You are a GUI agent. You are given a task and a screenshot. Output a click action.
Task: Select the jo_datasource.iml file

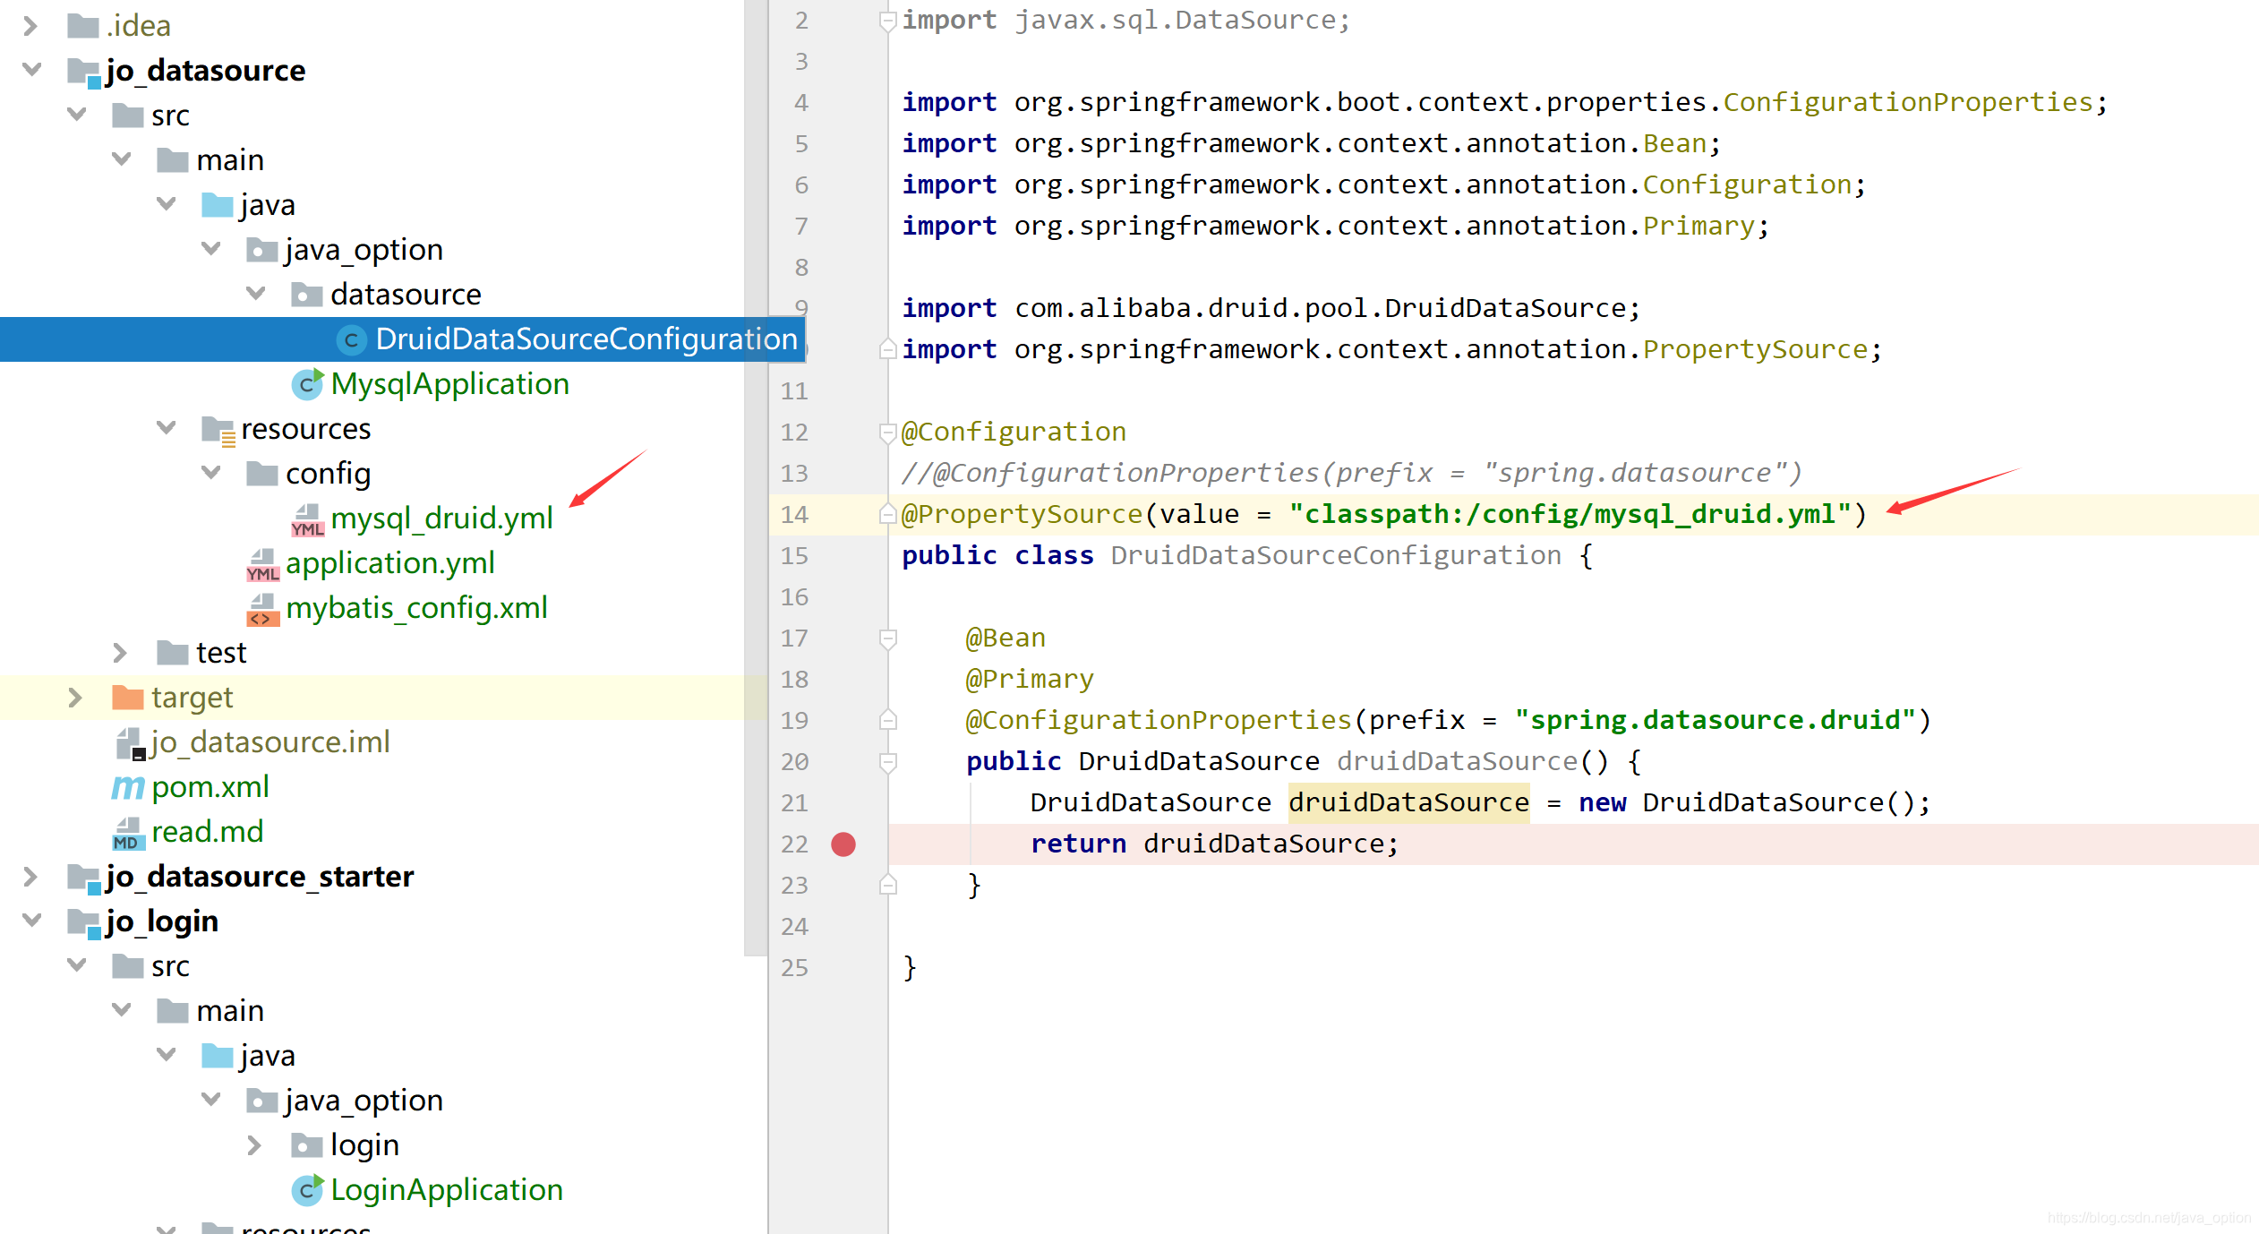tap(270, 742)
